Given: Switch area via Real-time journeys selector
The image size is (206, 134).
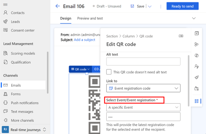Looking at the screenshot, I should (x=25, y=130).
